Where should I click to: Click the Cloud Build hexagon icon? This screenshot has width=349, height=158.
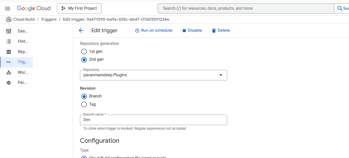(9, 20)
